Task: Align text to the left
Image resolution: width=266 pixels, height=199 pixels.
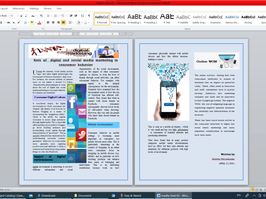Action: point(48,23)
